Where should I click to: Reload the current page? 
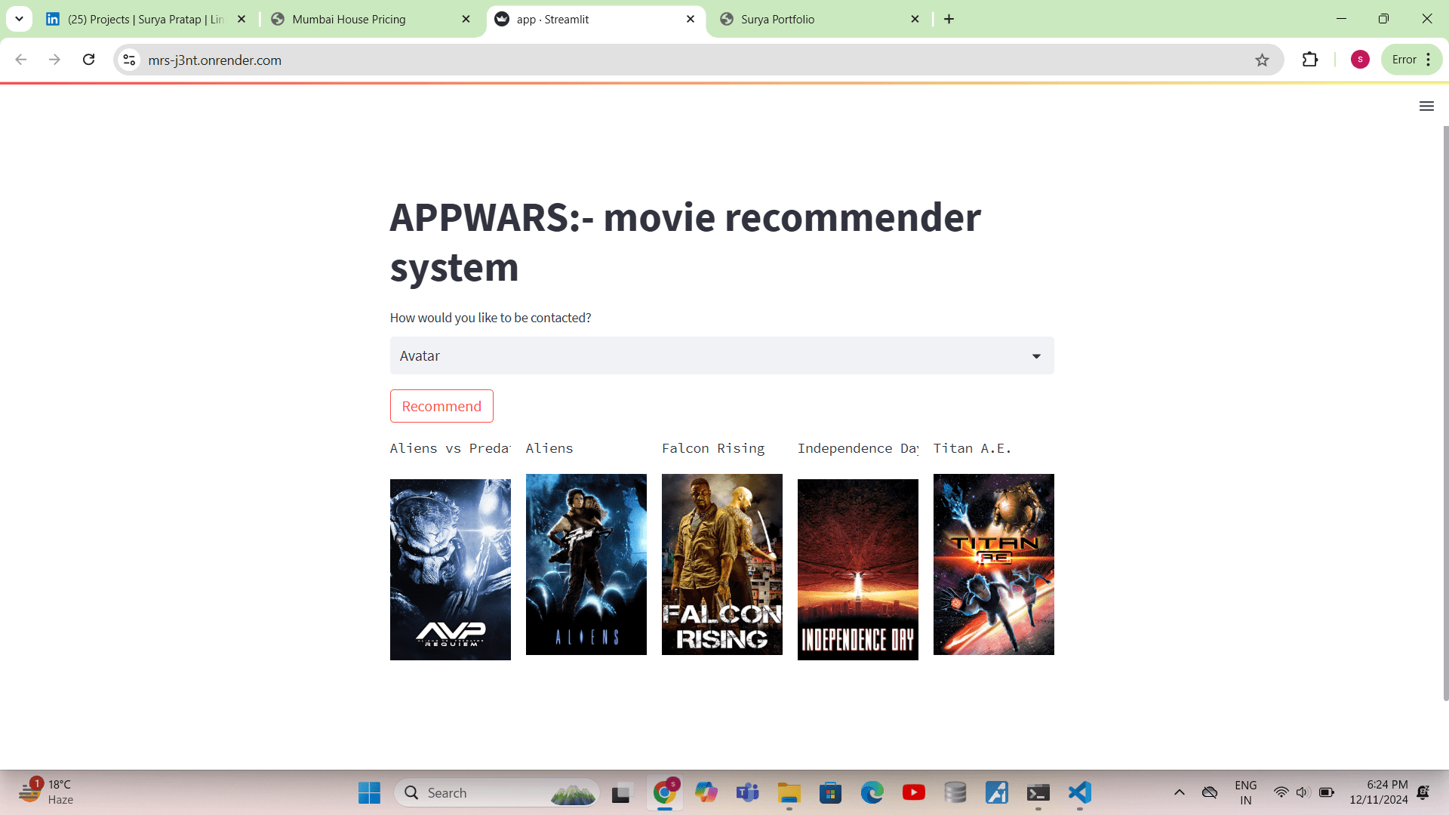89,60
